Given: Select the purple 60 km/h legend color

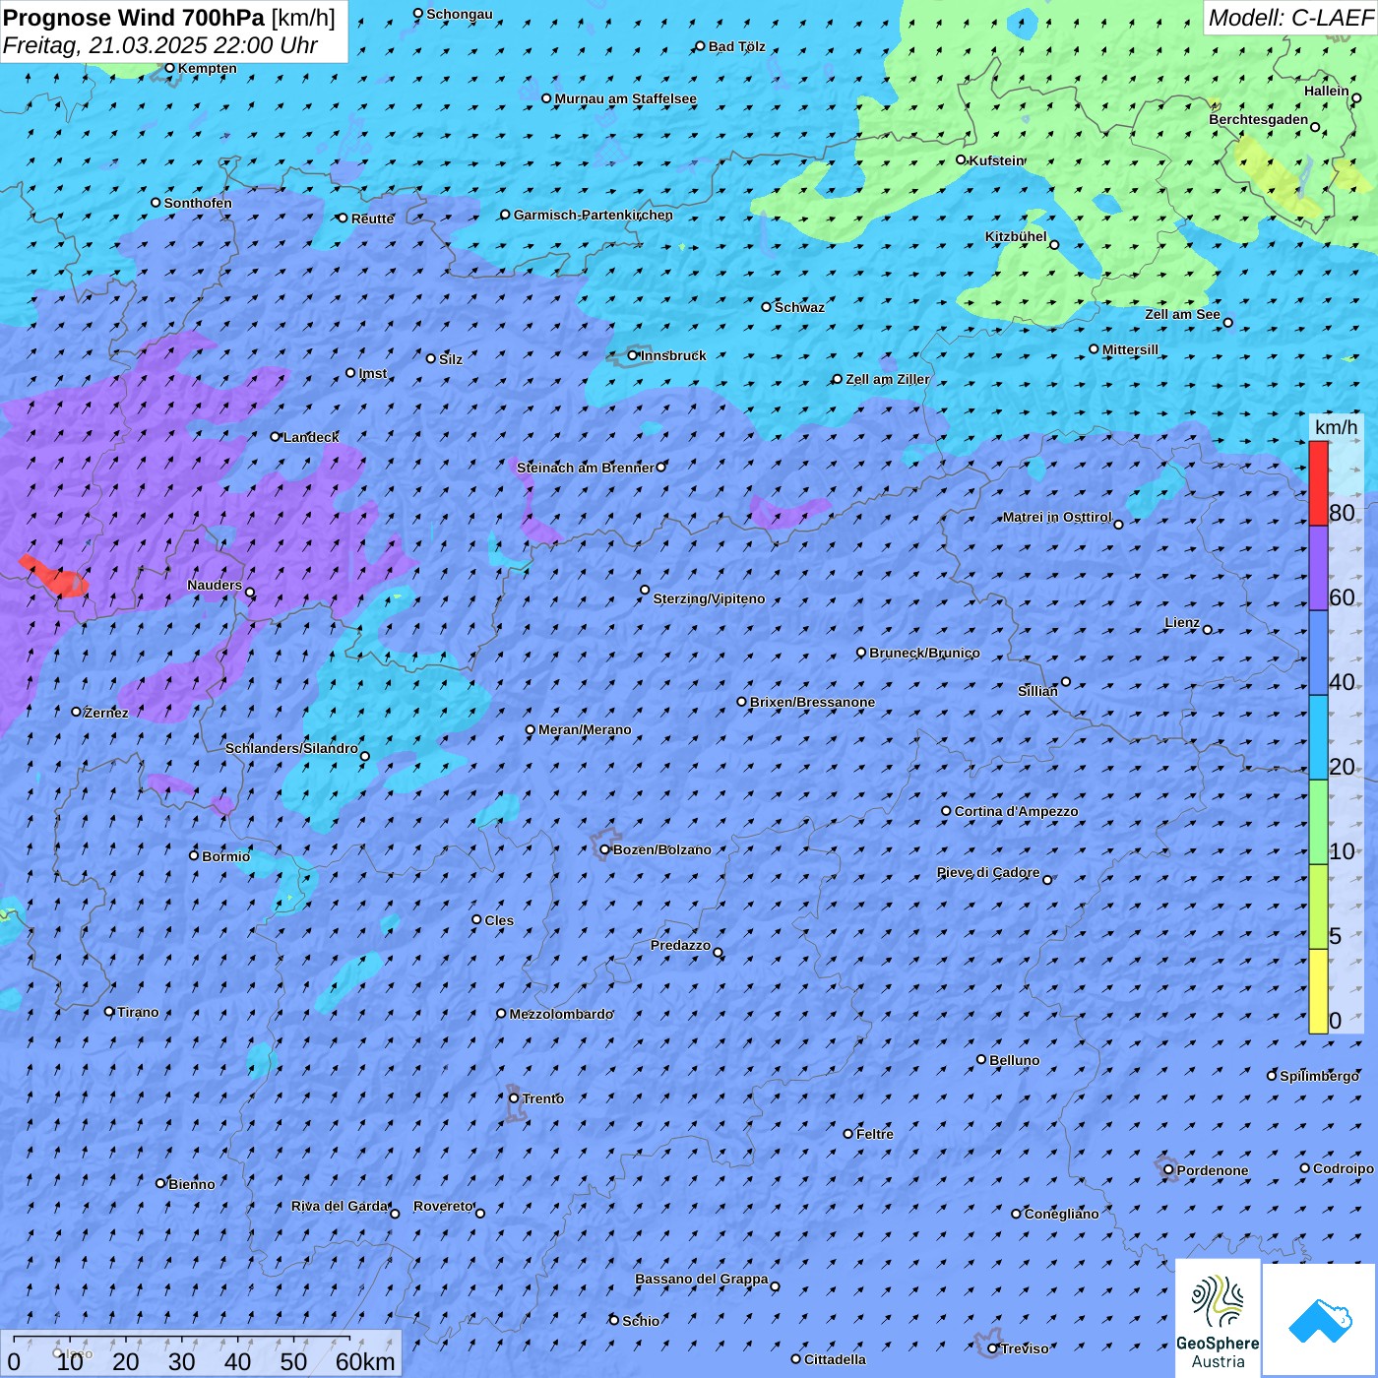Looking at the screenshot, I should click(1318, 568).
